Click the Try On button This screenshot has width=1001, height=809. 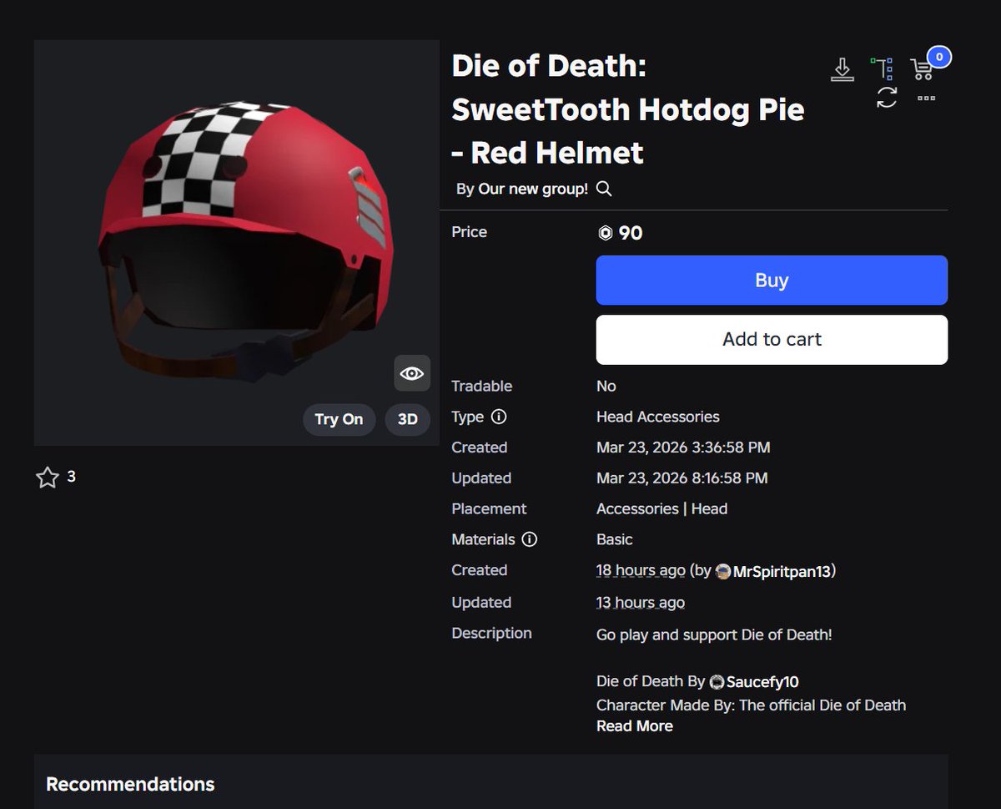(x=339, y=419)
